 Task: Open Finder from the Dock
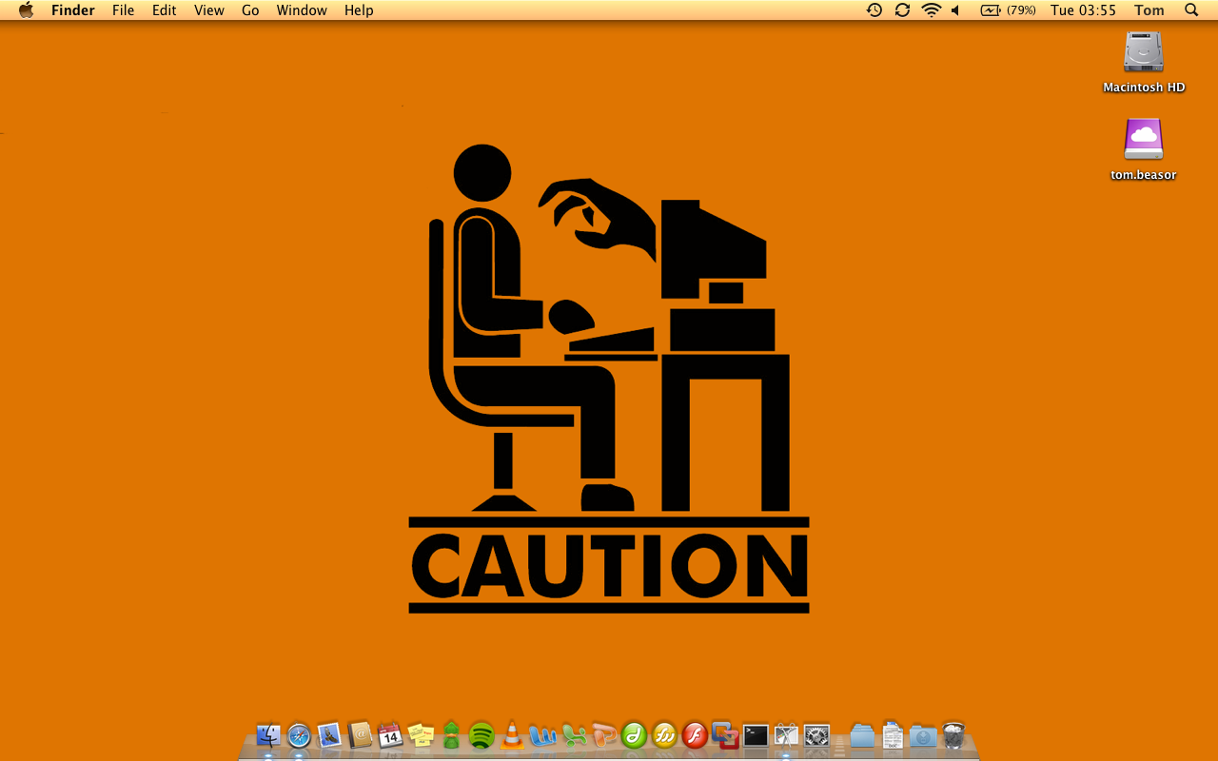(x=268, y=735)
